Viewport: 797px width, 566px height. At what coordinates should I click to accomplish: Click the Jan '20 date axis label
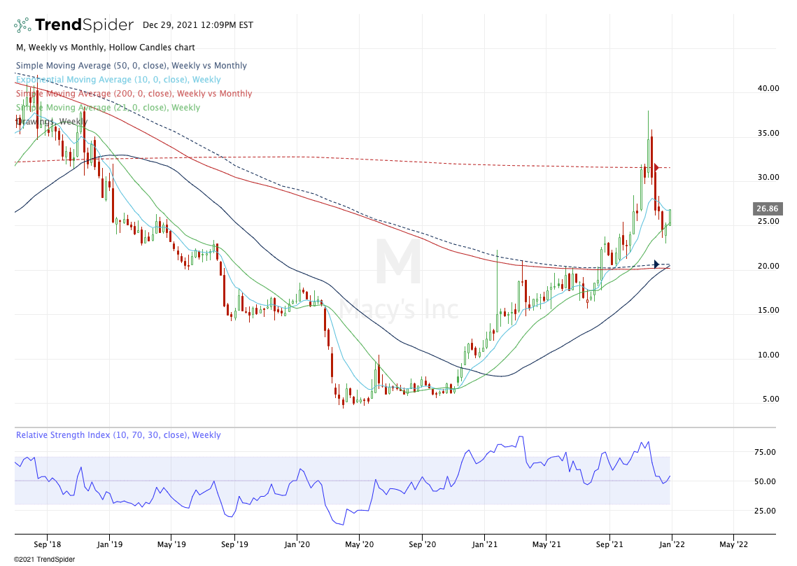click(297, 544)
